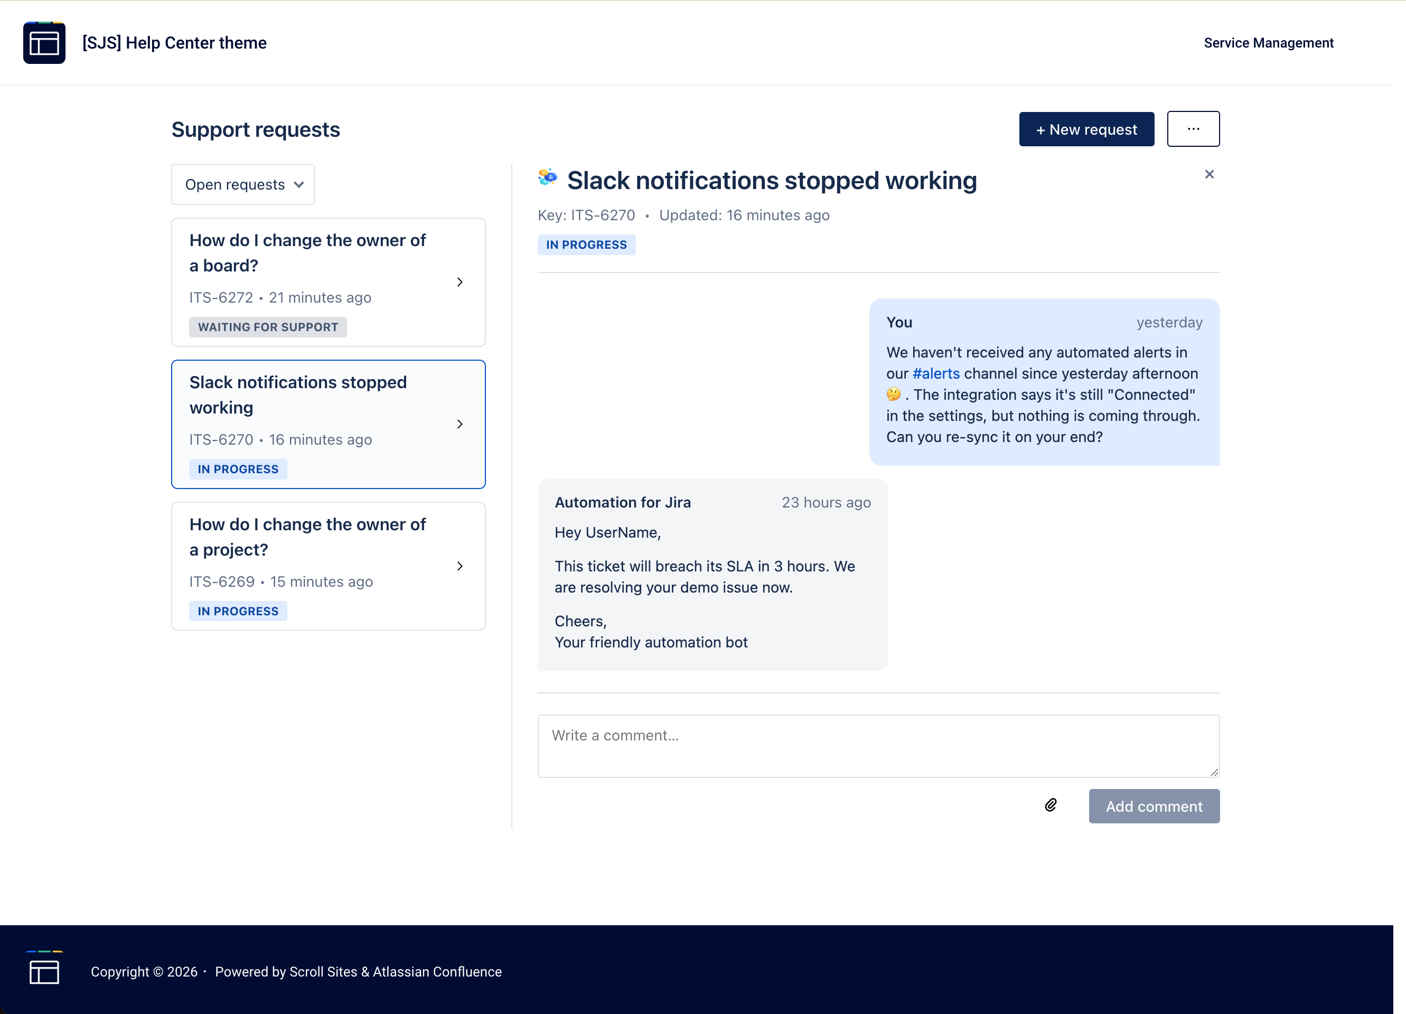Screen dimensions: 1406x1014
Task: Click the Slack request type icon beside title
Action: 547,178
